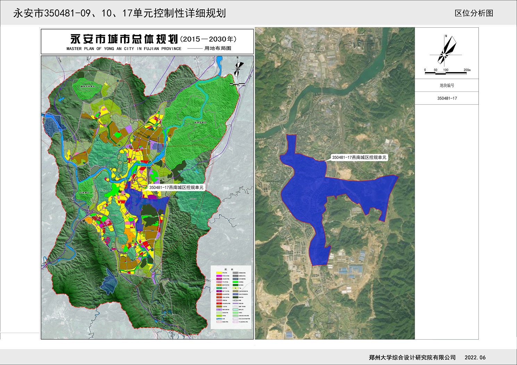Click the 2022.06 date in footer
The height and width of the screenshot is (365, 517).
click(x=475, y=357)
